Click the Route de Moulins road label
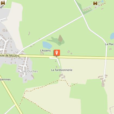114x114 pixels. tap(10, 56)
